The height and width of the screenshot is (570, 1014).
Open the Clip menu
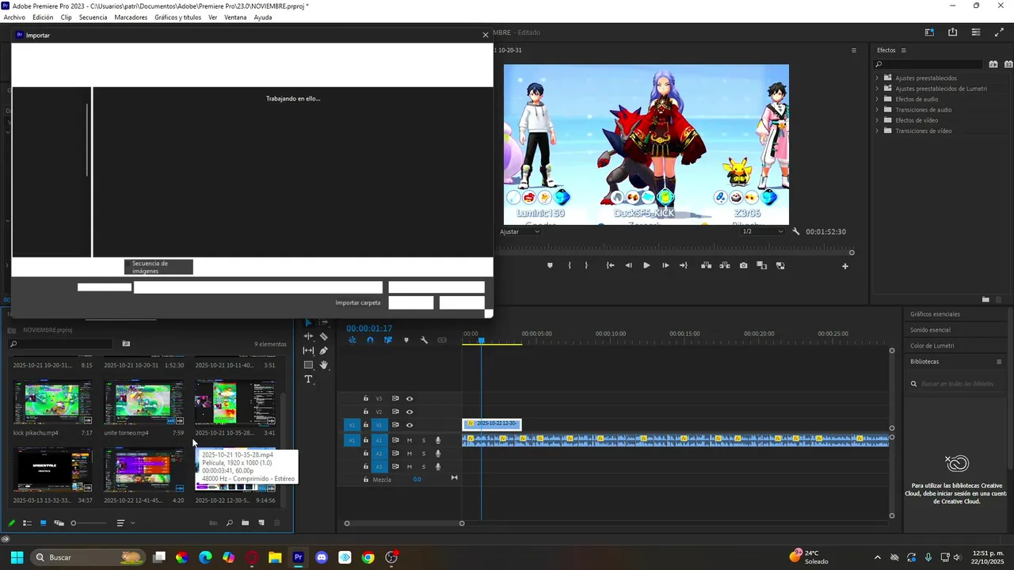point(66,17)
